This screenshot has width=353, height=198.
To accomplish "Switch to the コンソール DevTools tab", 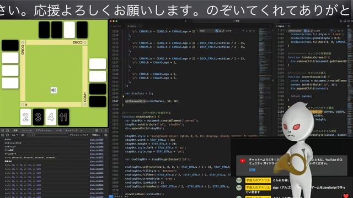I will 27,130.
